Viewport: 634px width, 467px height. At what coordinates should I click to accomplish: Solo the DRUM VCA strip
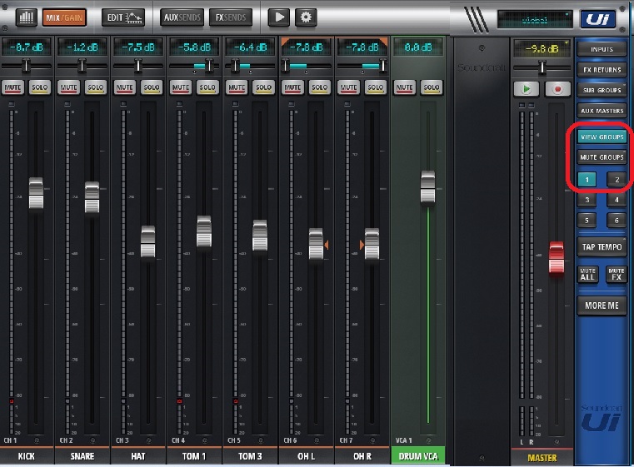pyautogui.click(x=432, y=87)
